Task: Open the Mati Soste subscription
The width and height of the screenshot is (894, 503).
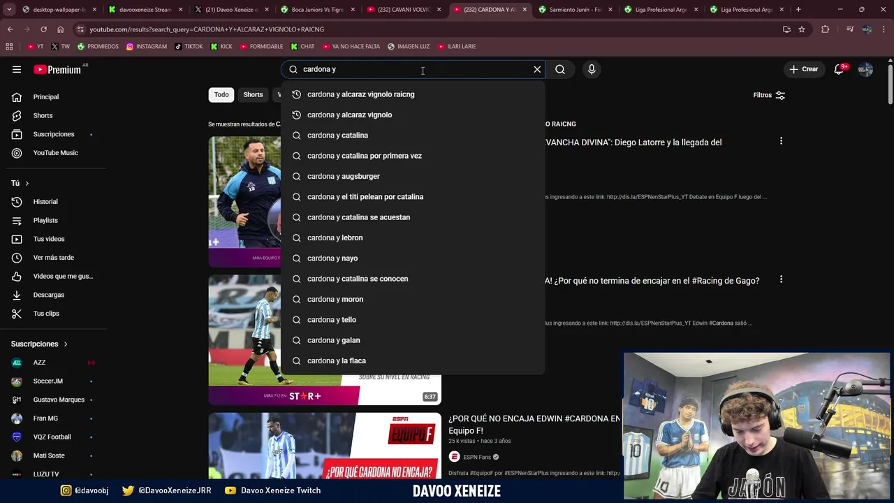Action: (49, 455)
